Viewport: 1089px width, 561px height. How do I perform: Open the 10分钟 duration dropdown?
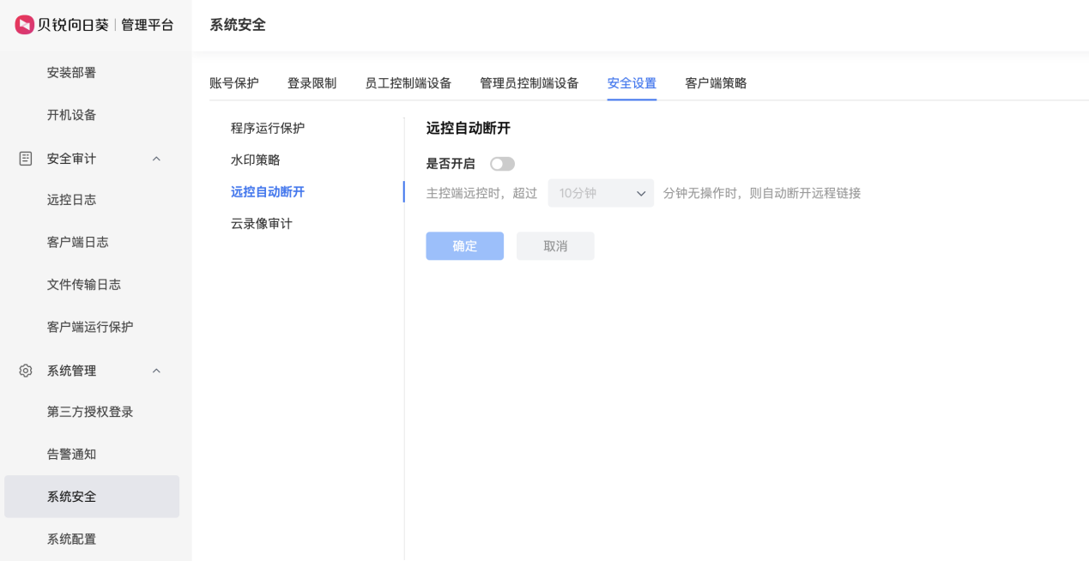click(601, 193)
